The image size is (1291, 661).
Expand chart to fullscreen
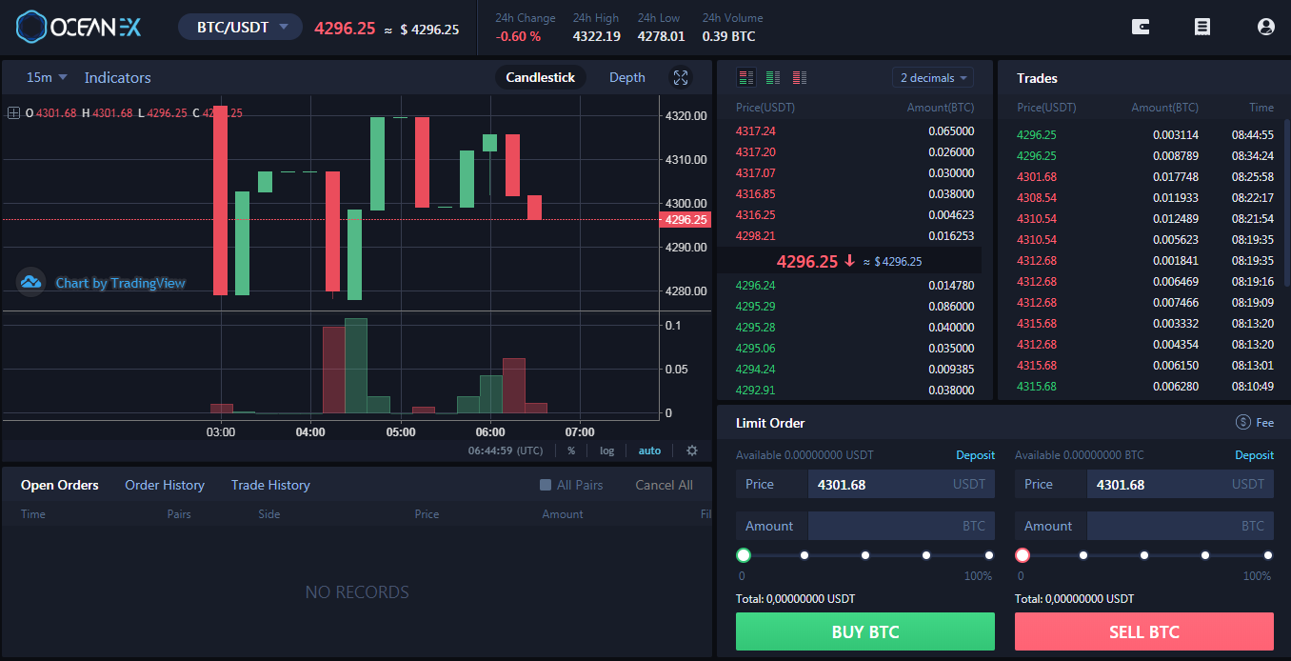[x=680, y=78]
